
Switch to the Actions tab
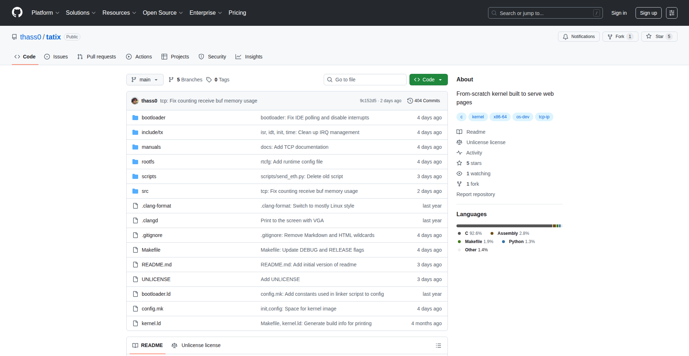(x=139, y=57)
